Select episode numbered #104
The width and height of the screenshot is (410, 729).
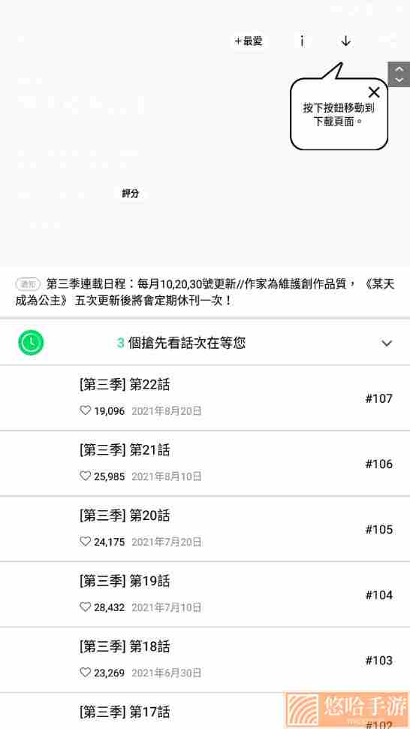(x=379, y=595)
